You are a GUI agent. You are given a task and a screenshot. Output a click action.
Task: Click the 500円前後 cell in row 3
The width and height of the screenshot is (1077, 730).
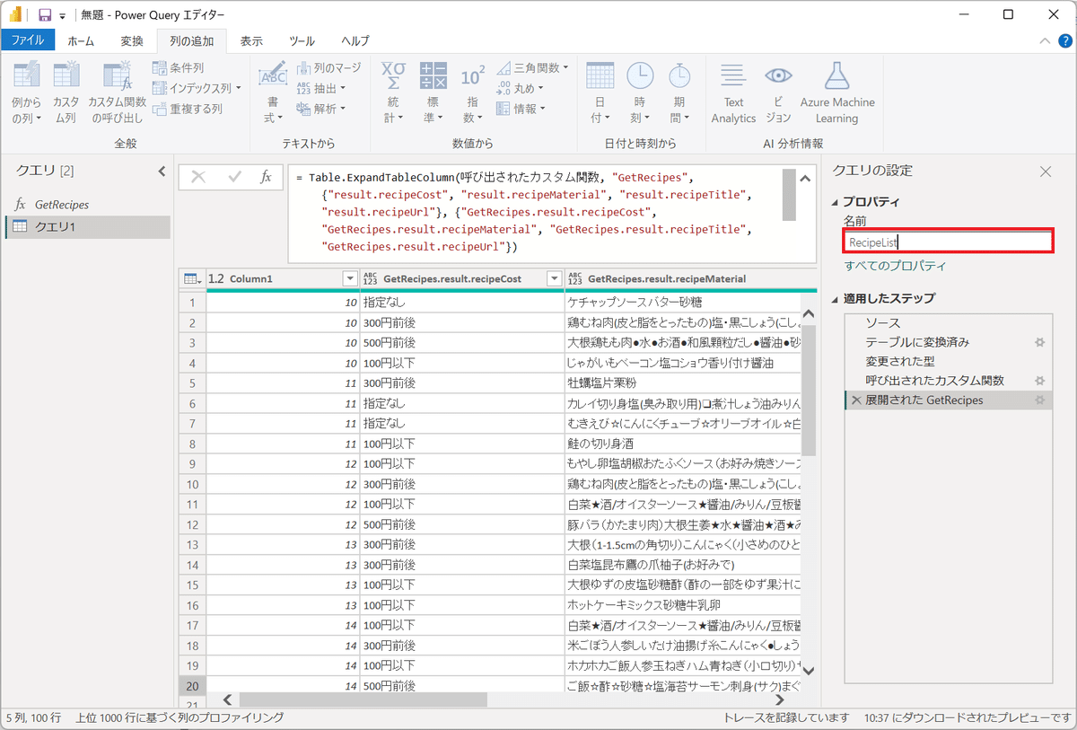pos(461,342)
